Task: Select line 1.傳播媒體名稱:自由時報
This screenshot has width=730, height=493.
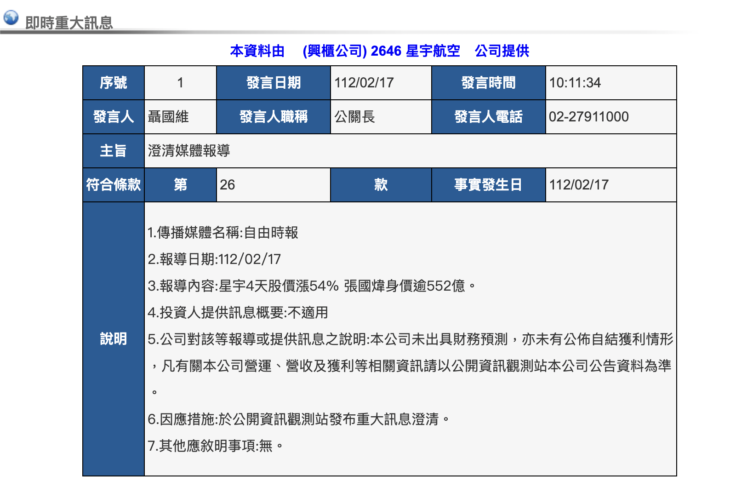Action: pyautogui.click(x=223, y=233)
